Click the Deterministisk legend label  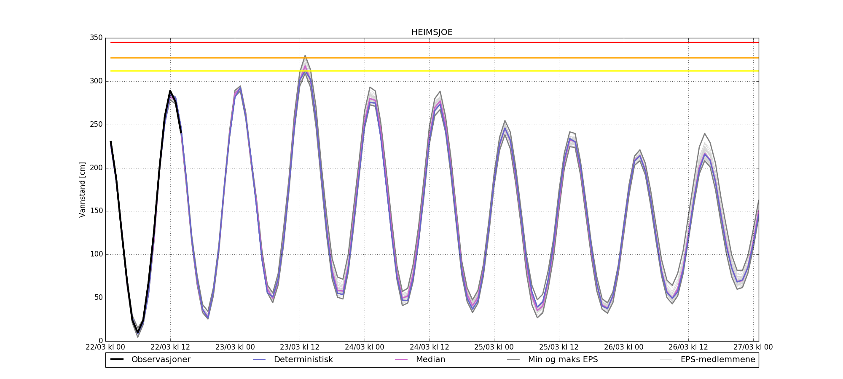303,360
